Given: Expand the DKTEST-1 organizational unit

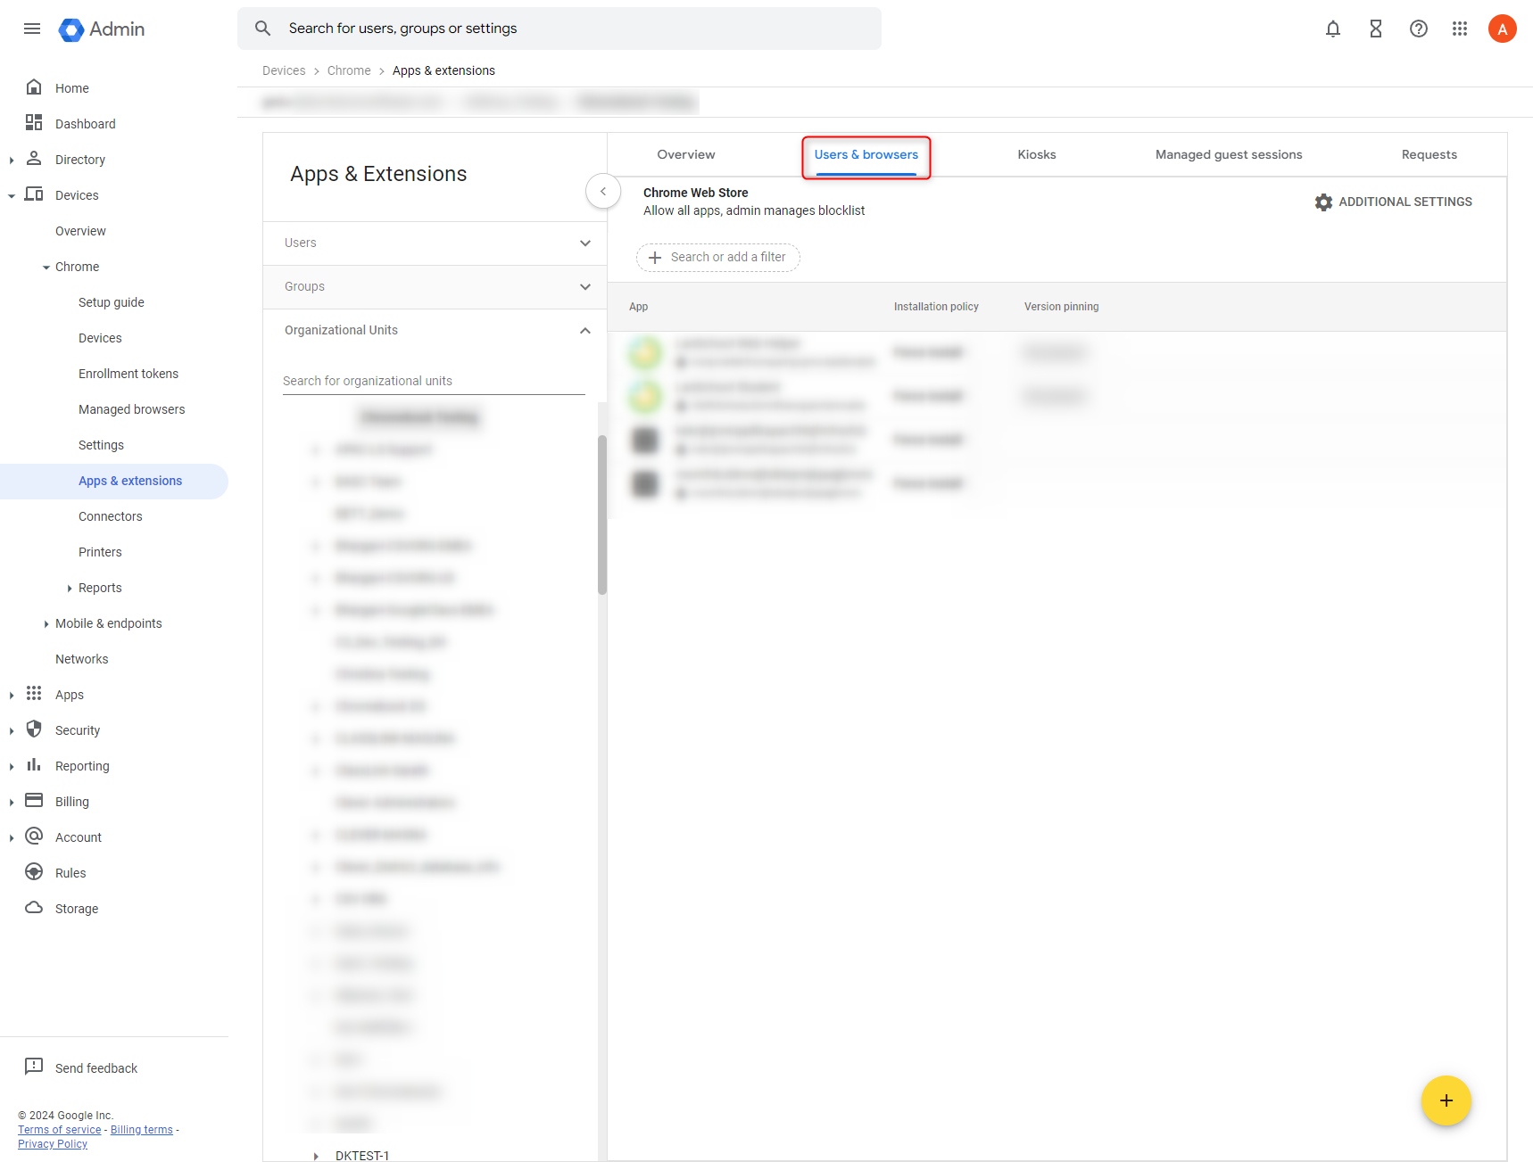Looking at the screenshot, I should [316, 1156].
